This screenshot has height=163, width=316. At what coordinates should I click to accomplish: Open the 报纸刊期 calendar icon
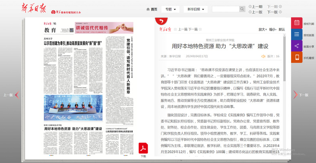tap(297, 23)
